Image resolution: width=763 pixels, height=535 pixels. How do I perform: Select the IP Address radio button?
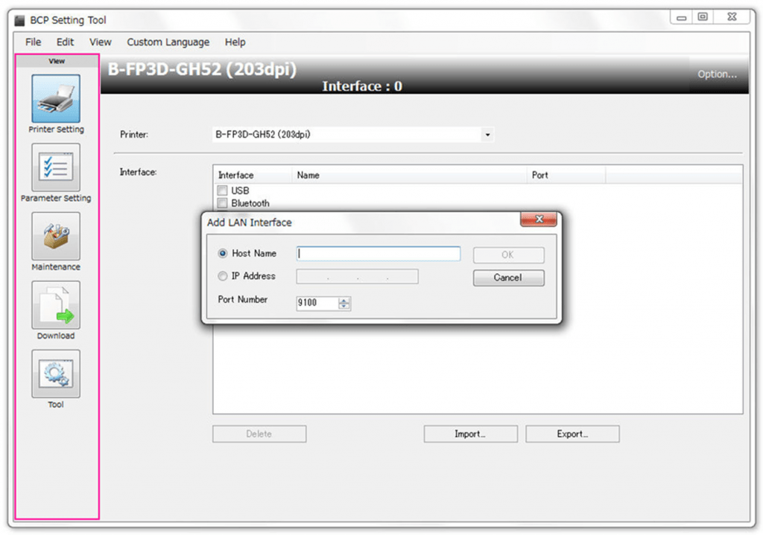223,275
